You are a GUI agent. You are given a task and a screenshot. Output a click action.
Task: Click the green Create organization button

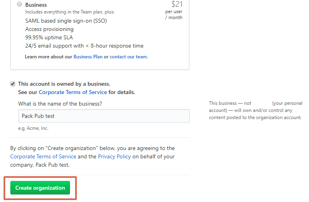tap(40, 188)
